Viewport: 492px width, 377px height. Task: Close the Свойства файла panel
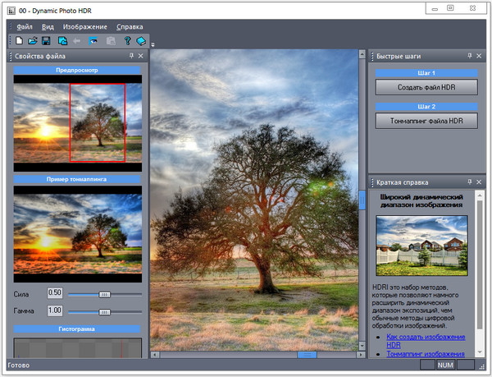[x=141, y=56]
